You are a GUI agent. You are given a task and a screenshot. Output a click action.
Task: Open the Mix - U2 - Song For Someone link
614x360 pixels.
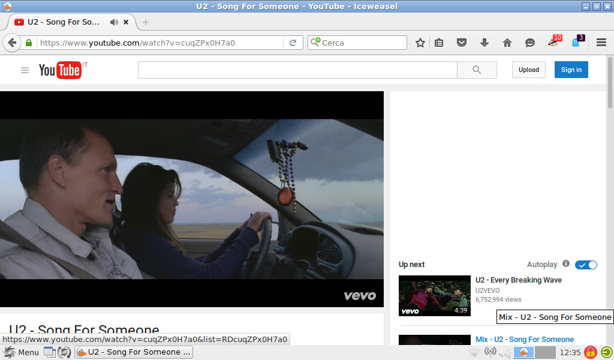524,339
